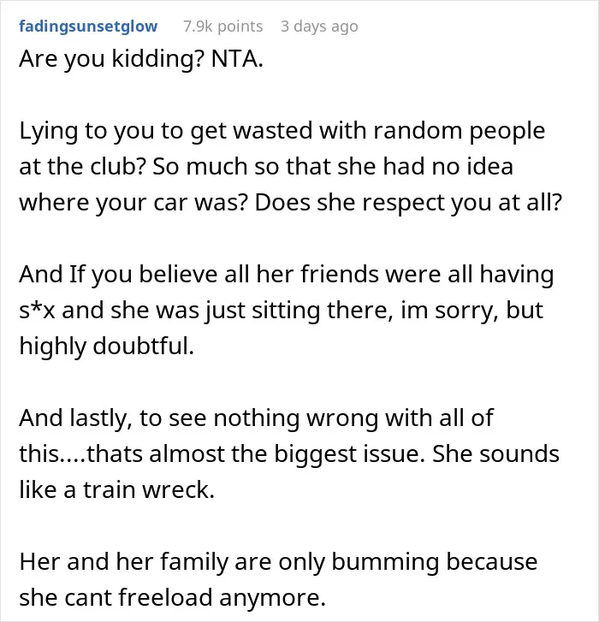
Task: Click the word NTA in the comment
Action: pyautogui.click(x=237, y=59)
